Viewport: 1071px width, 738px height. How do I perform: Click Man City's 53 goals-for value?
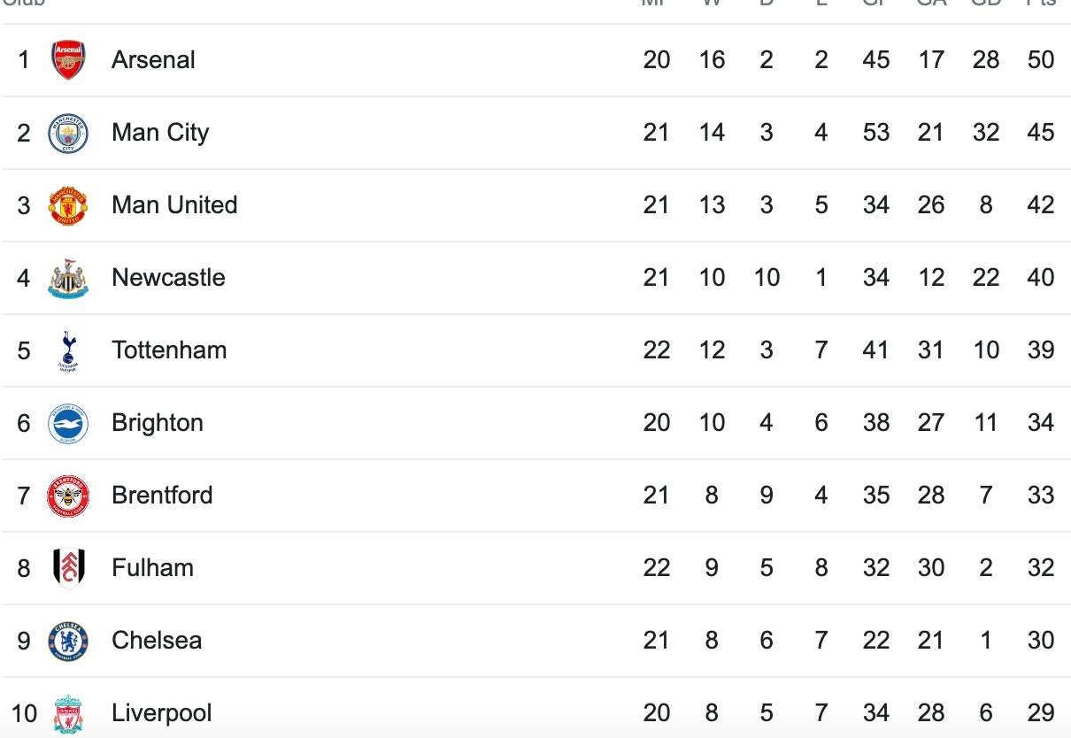(x=876, y=133)
